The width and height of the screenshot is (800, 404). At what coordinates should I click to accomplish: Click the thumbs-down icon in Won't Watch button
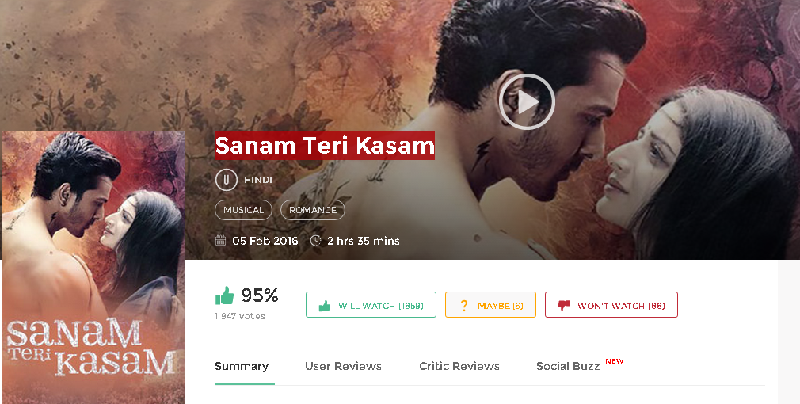coord(564,306)
